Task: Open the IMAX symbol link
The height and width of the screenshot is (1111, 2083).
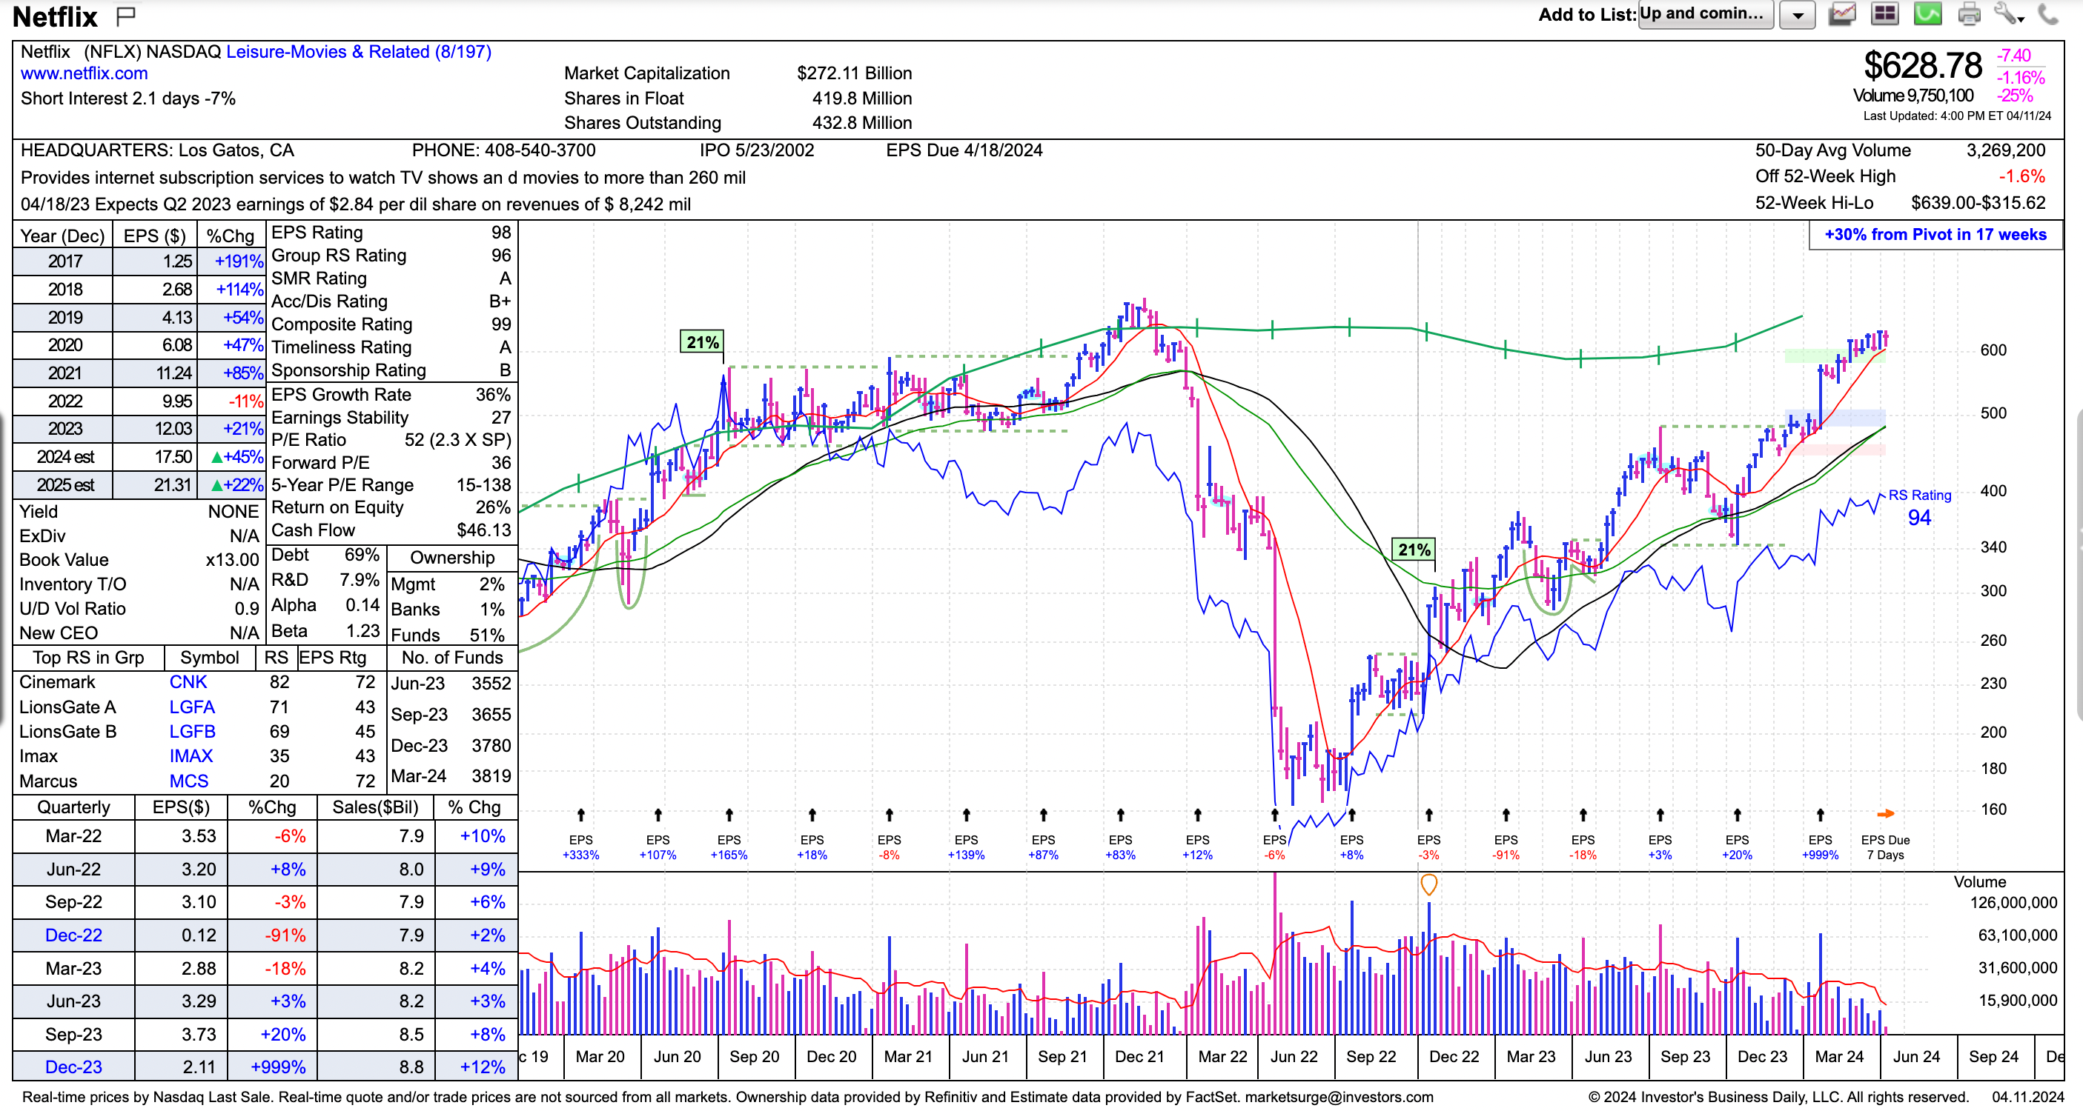Action: click(x=191, y=756)
